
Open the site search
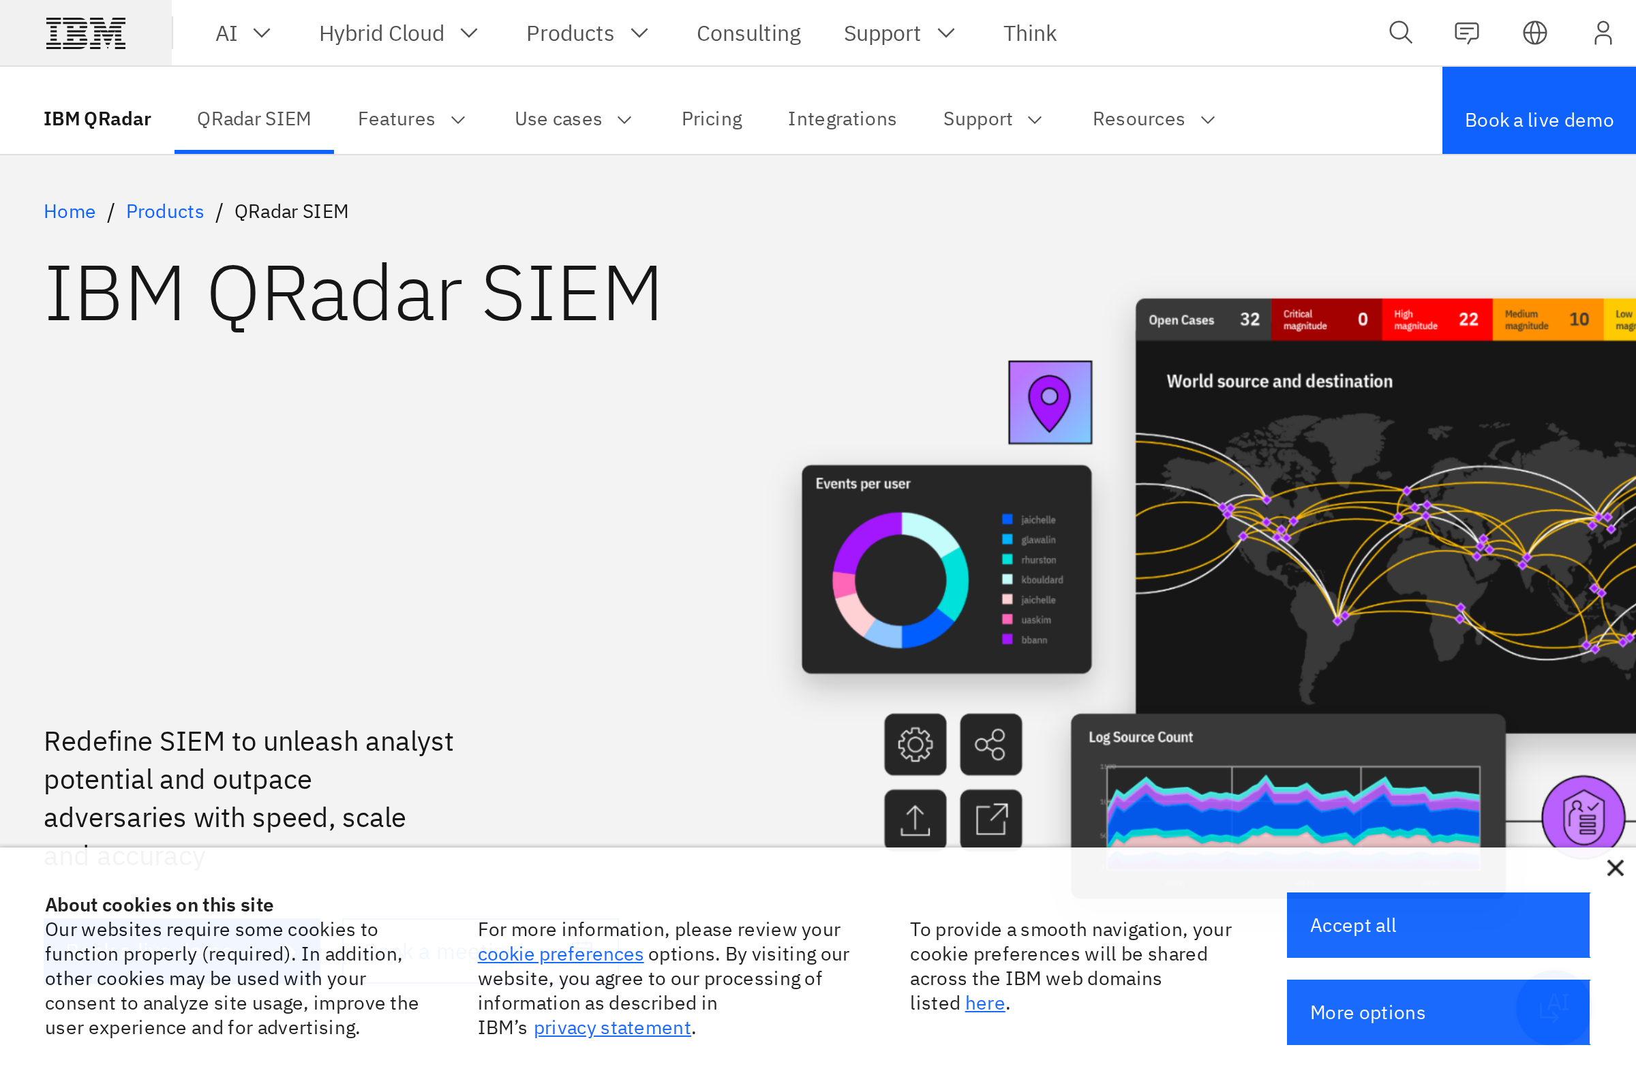1400,32
